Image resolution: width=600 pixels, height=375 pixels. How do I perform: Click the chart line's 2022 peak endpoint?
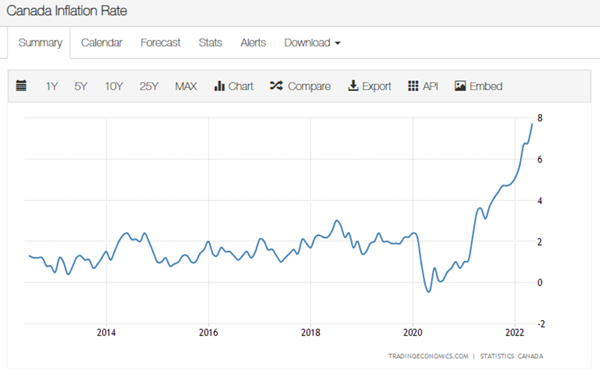click(x=532, y=124)
